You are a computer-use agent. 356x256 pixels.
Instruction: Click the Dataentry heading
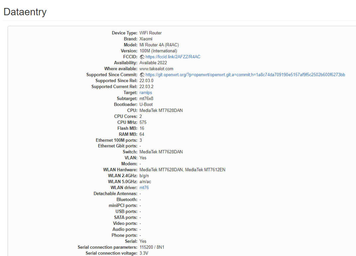coord(25,12)
